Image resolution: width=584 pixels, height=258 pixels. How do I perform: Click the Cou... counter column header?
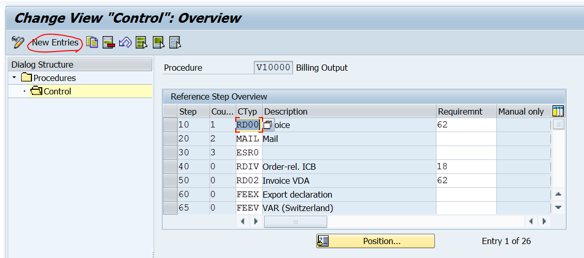tap(223, 111)
